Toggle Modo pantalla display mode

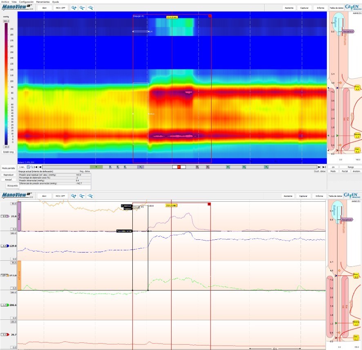[8, 168]
